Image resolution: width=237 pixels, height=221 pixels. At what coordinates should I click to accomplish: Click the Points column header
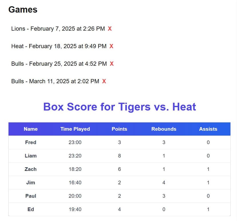coord(119,129)
